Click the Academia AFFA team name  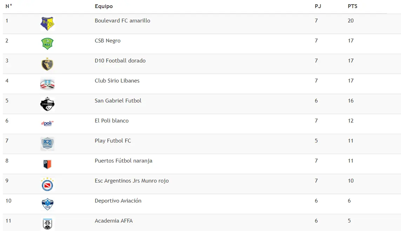pyautogui.click(x=114, y=221)
